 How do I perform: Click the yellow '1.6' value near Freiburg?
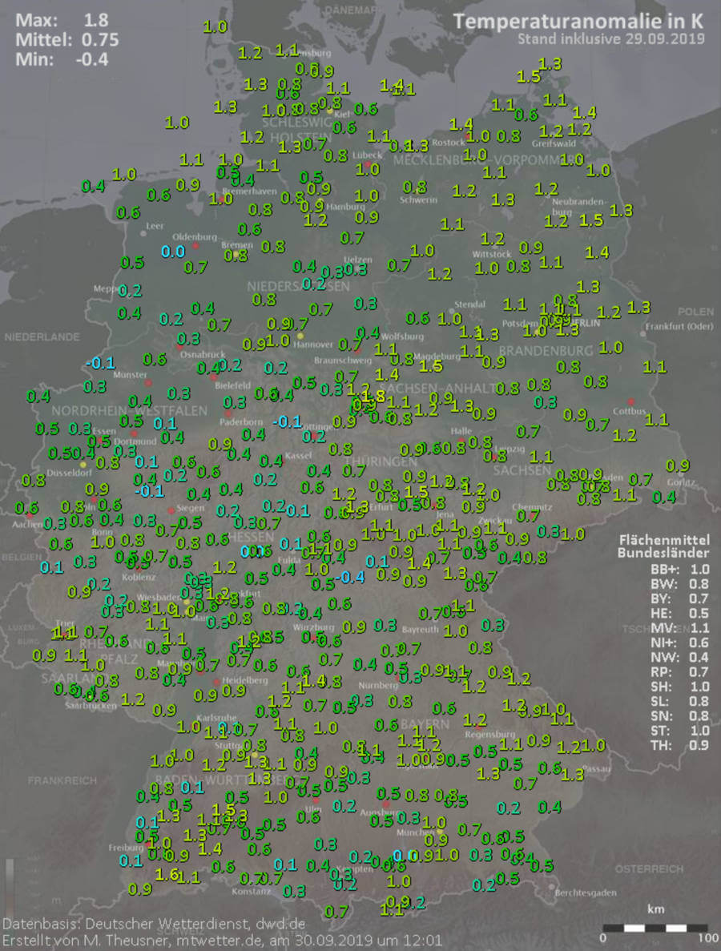(x=167, y=875)
